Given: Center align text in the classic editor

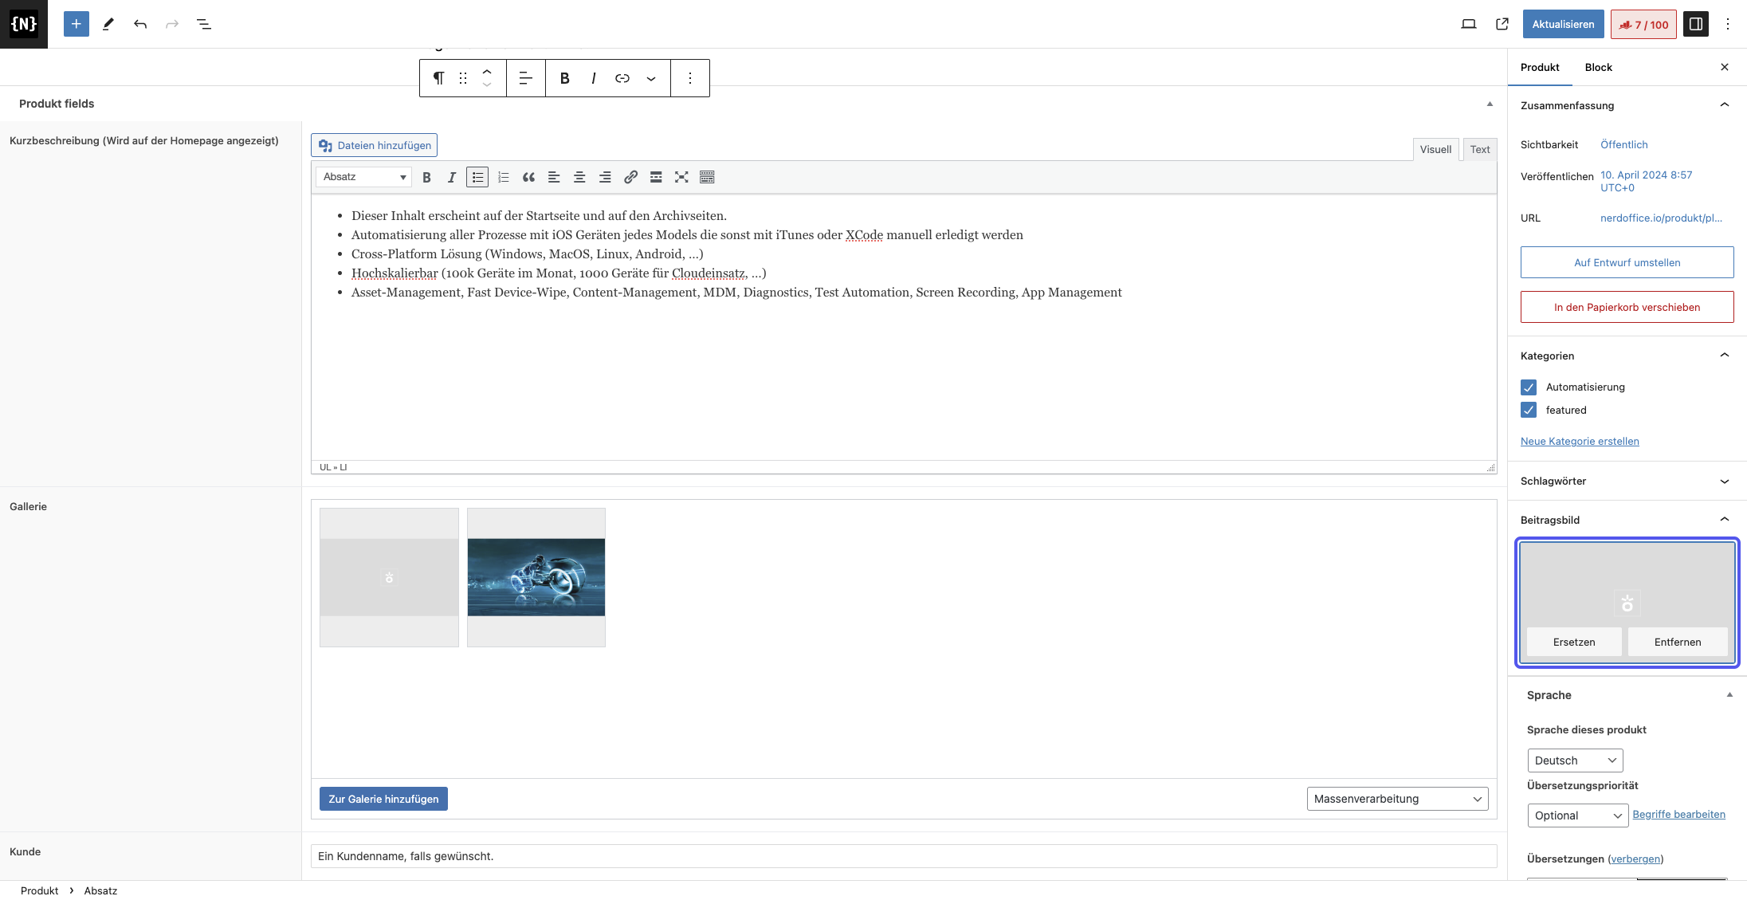Looking at the screenshot, I should click(x=579, y=177).
